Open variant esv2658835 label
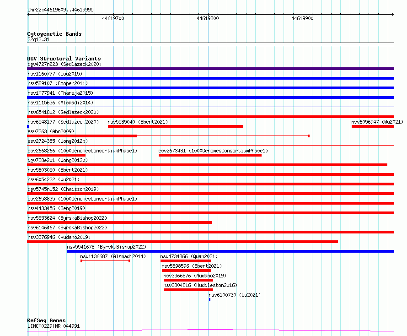Viewport: 407px width, 336px height. click(x=82, y=199)
